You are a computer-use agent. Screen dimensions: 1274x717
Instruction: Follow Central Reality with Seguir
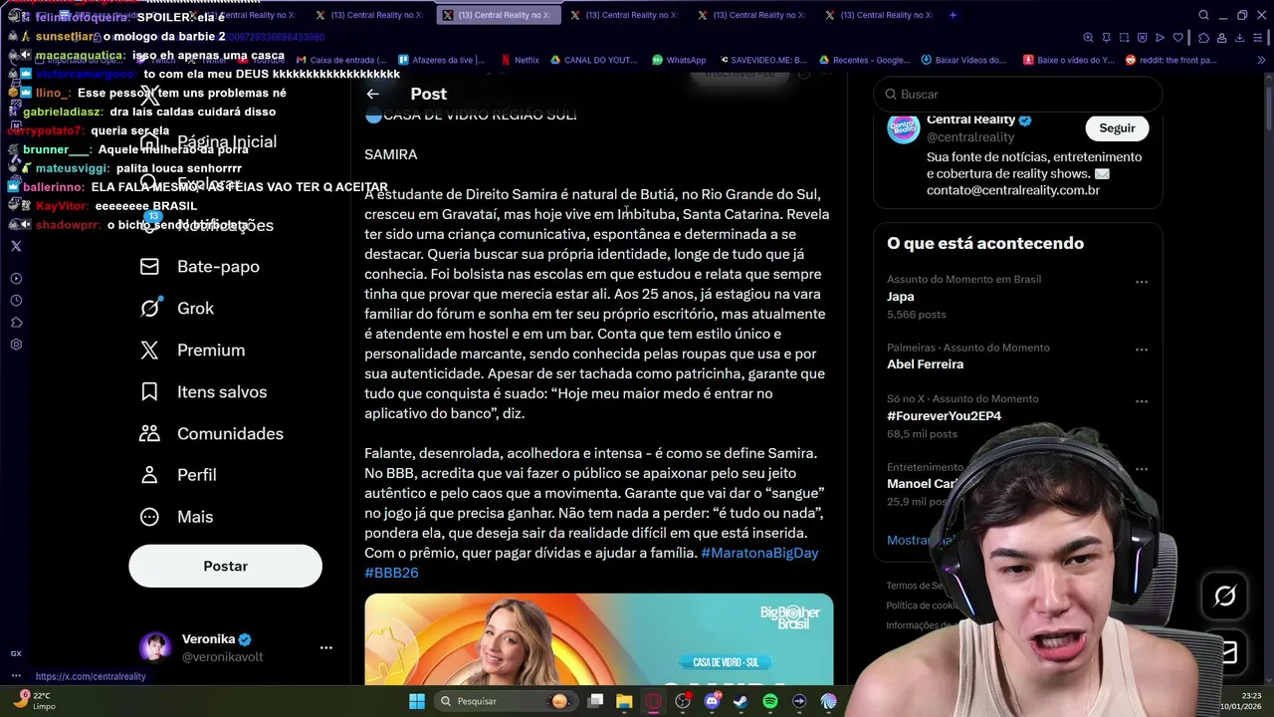(1117, 127)
